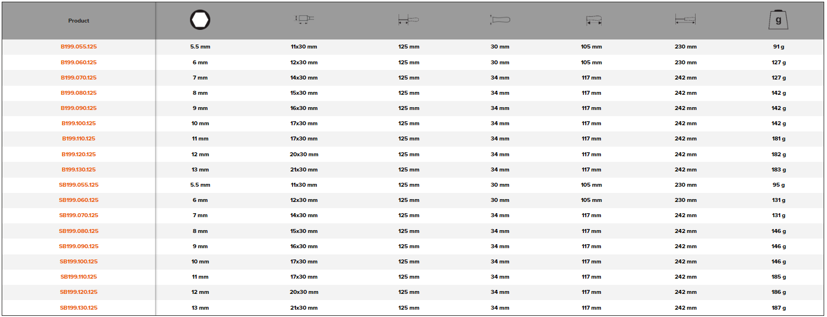
Task: Select the SB199.070.125 product link
Action: pyautogui.click(x=79, y=215)
